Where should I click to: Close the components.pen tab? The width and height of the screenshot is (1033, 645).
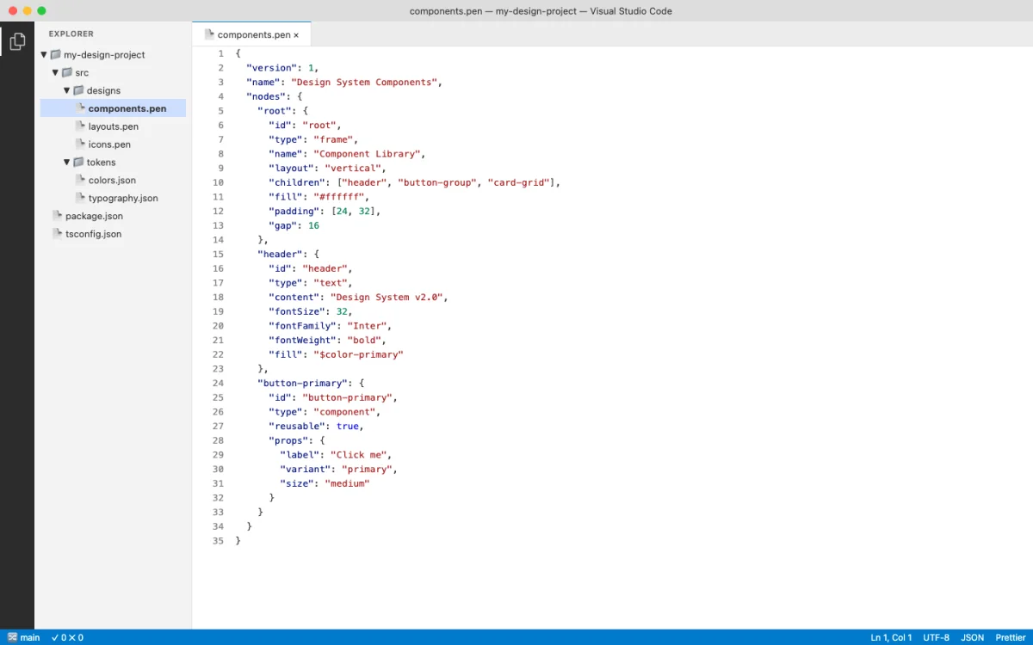[x=296, y=35]
